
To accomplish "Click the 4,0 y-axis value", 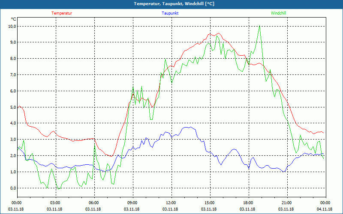I will pos(13,123).
